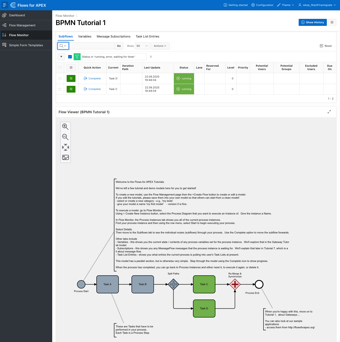The height and width of the screenshot is (342, 340).
Task: Toggle the select-all rows header checkbox
Action: point(60,68)
